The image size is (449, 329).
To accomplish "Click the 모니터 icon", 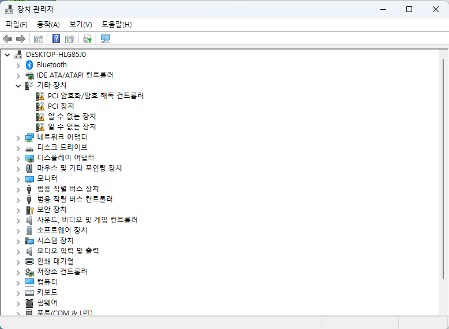I will pos(29,179).
